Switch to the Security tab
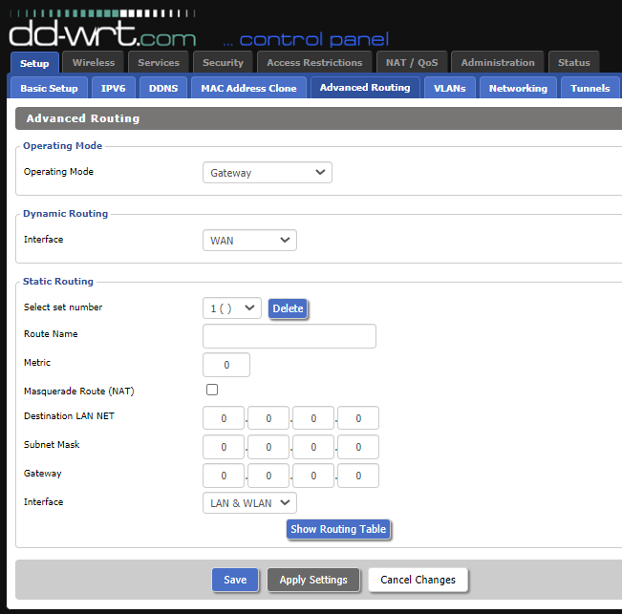622x614 pixels. tap(223, 62)
